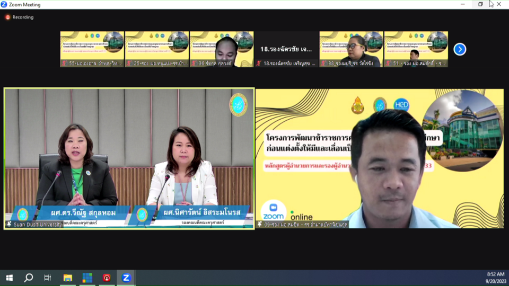Click the "Suan Dusit University" name label
The width and height of the screenshot is (509, 286).
coord(38,225)
